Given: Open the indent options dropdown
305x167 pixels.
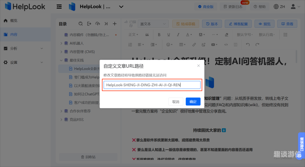Looking at the screenshot, I should pos(154,45).
